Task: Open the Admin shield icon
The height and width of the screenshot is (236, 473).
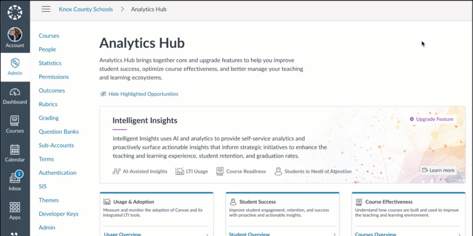Action: click(x=15, y=63)
